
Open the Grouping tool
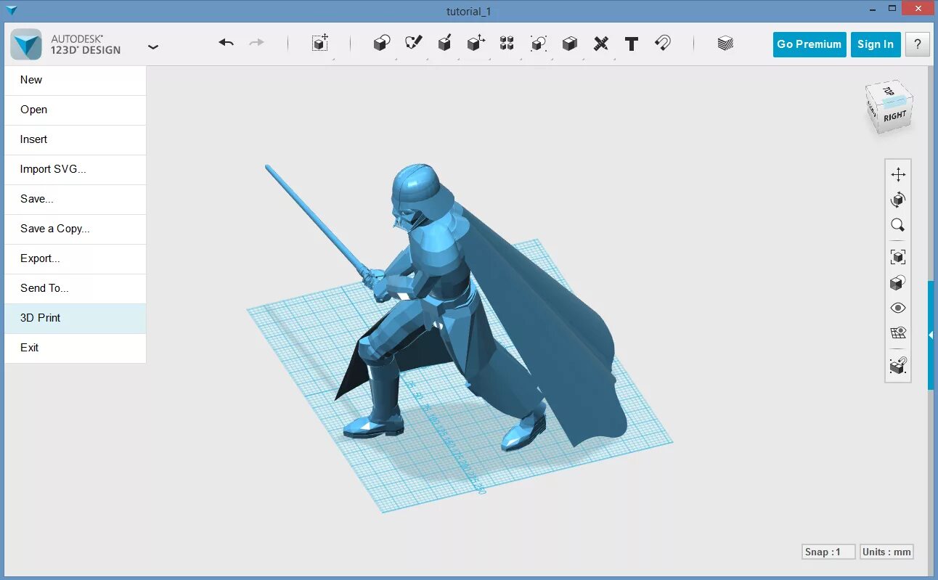(538, 44)
